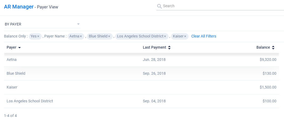Open Los Angeles School District row
This screenshot has height=122, width=284.
pyautogui.click(x=30, y=101)
